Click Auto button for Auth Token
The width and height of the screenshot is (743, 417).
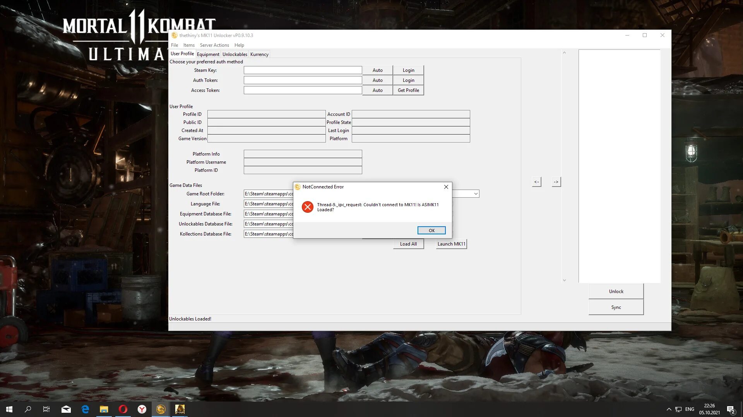377,80
